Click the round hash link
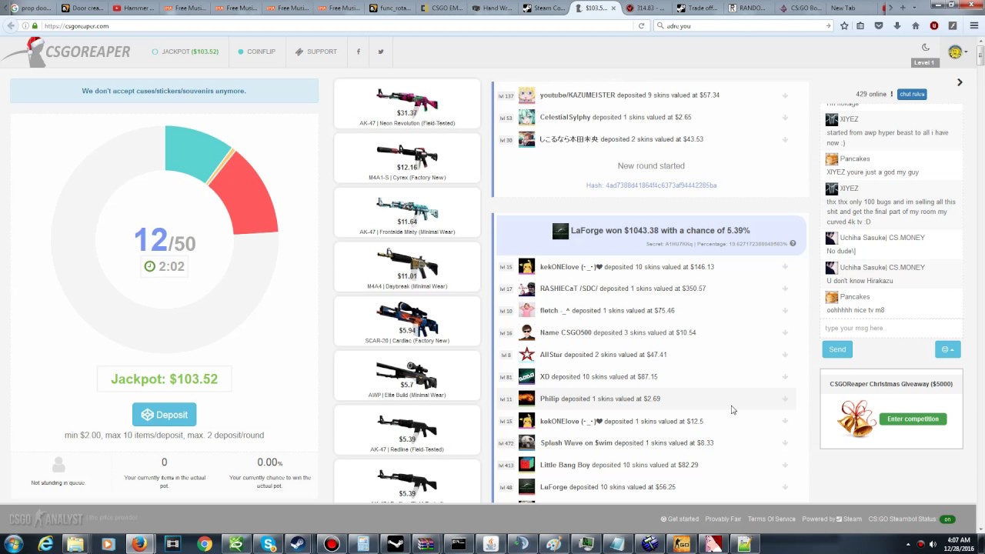 coord(651,185)
